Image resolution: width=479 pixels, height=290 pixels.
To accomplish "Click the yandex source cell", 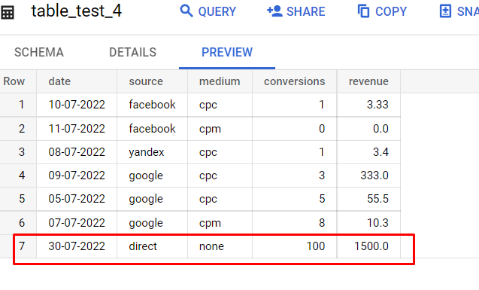I will pyautogui.click(x=147, y=152).
